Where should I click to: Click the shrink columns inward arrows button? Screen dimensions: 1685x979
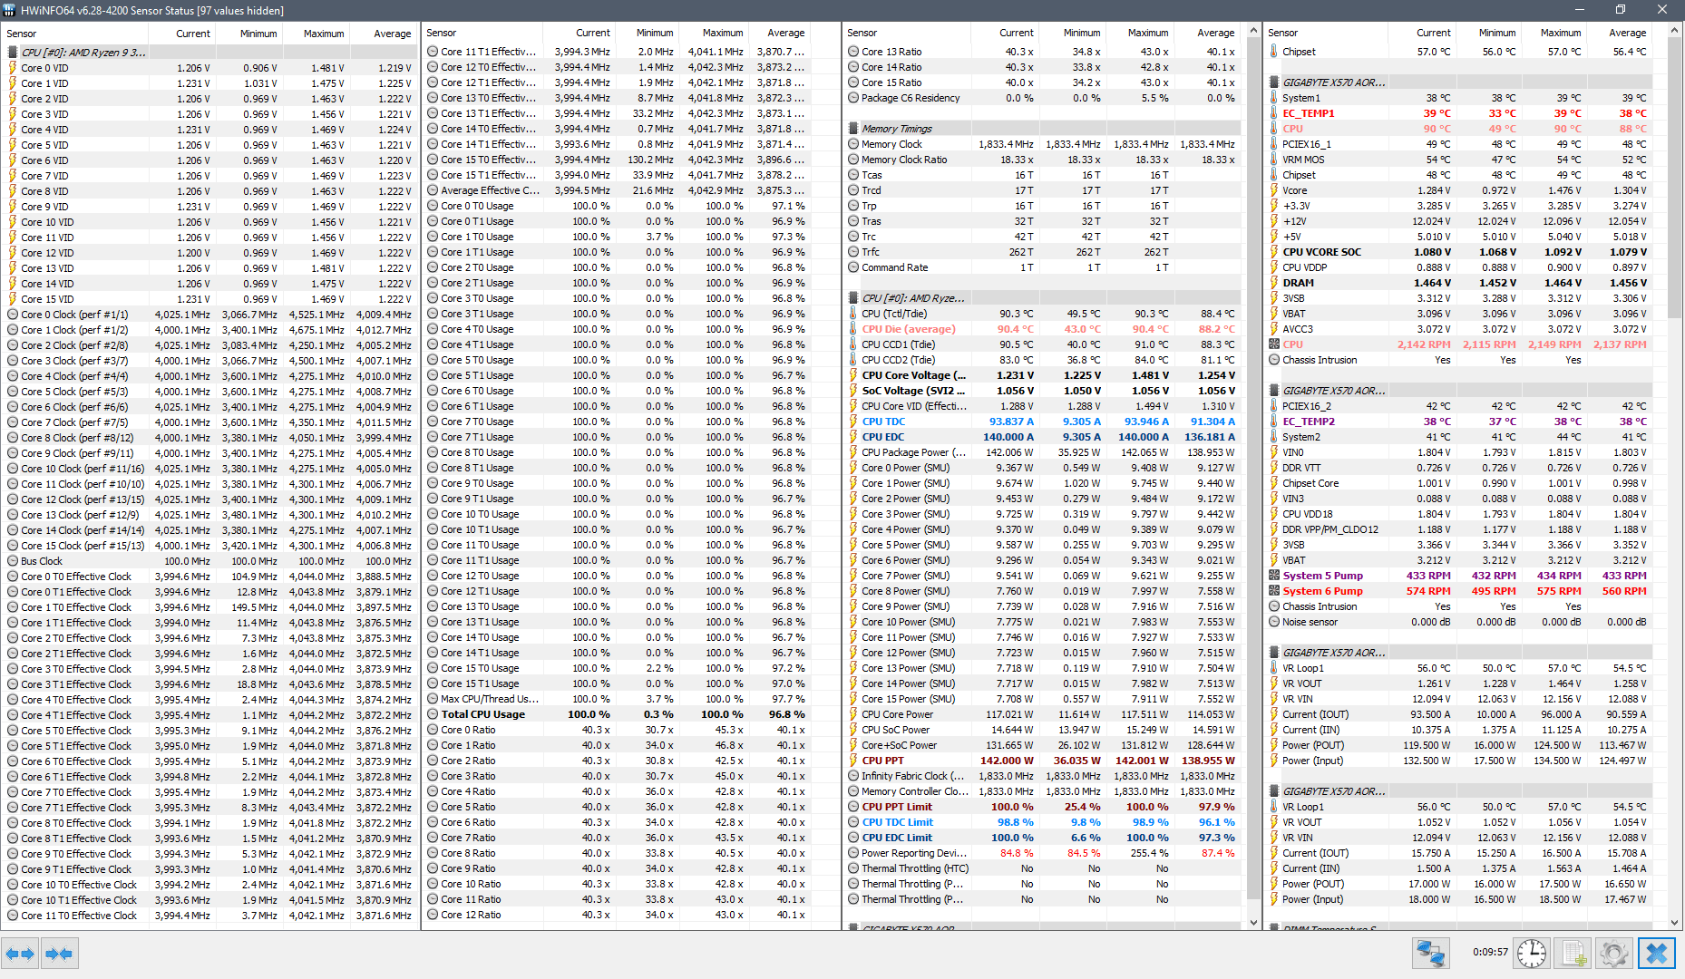click(59, 954)
